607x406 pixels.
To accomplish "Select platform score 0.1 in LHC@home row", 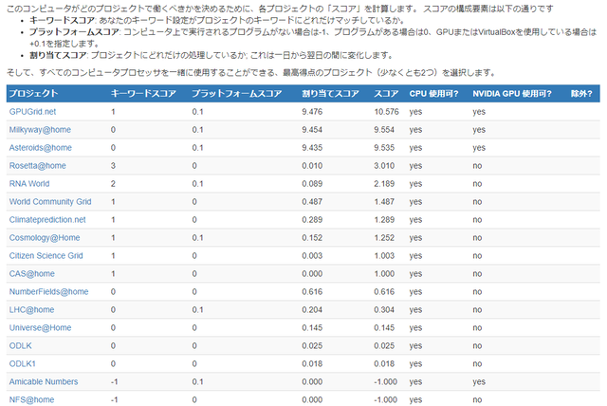I will point(197,309).
